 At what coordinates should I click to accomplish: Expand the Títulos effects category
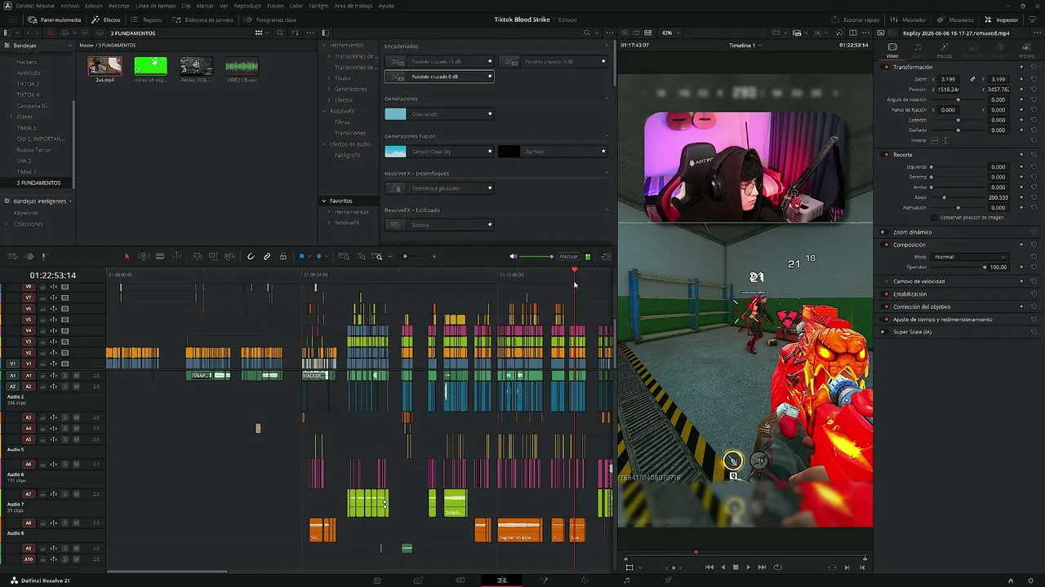[x=329, y=78]
